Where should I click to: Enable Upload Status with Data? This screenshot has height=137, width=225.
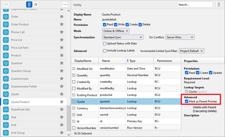(x=105, y=44)
